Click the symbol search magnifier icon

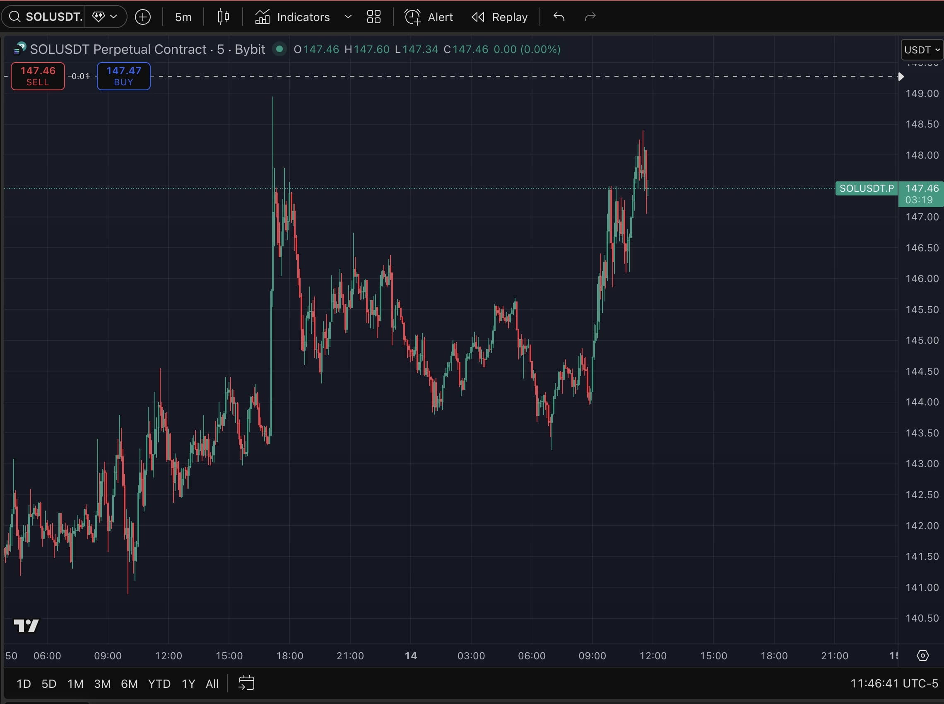coord(15,17)
